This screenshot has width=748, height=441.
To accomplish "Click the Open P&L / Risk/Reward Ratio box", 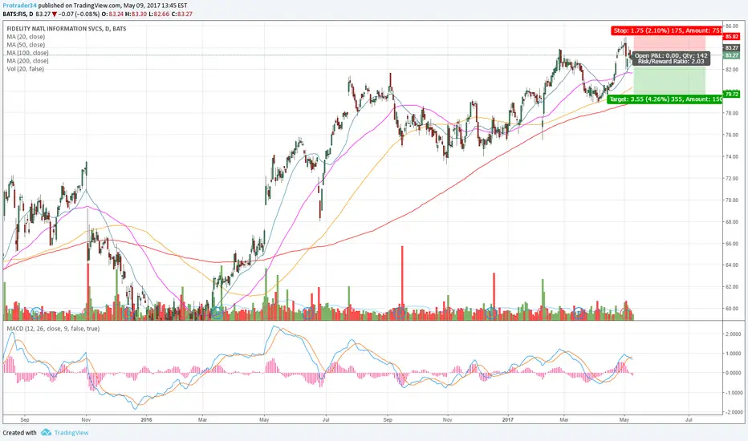I will click(671, 59).
